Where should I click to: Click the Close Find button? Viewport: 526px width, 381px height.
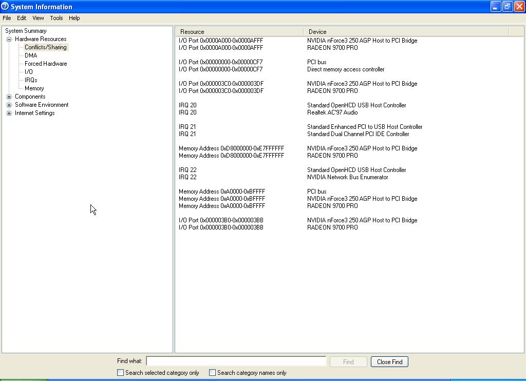[389, 362]
